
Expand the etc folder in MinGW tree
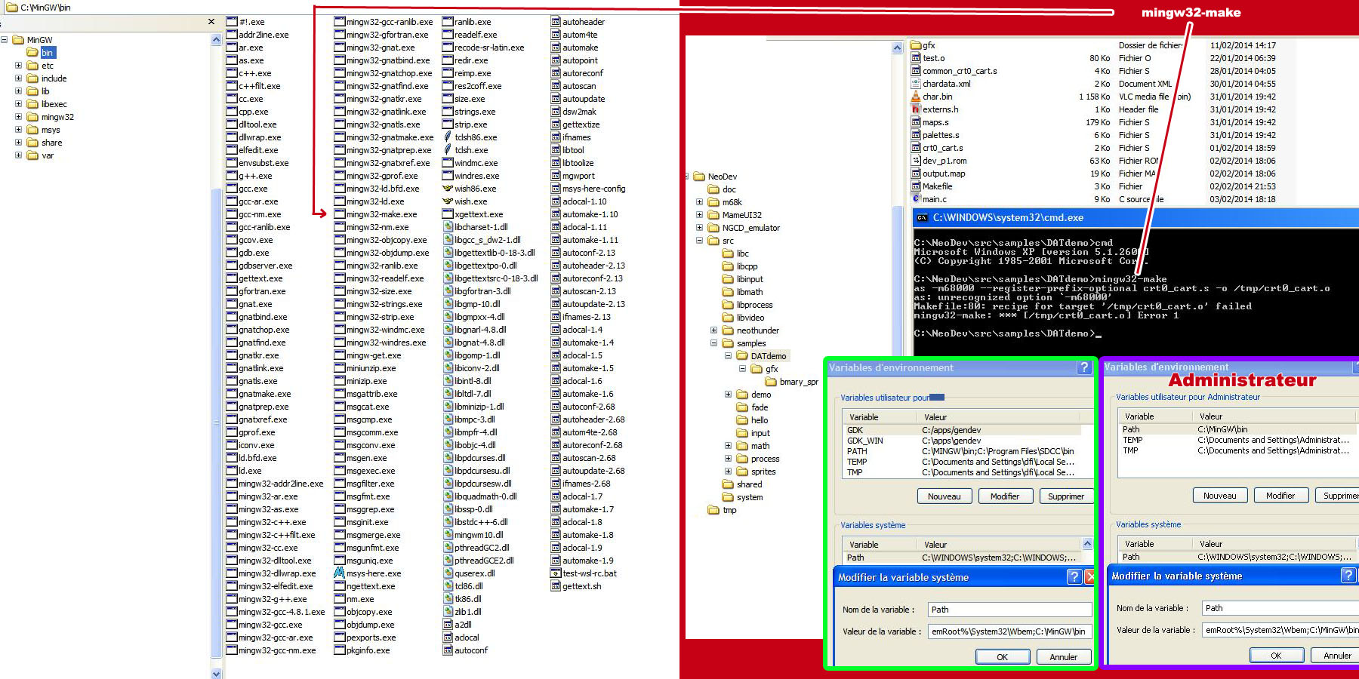[x=18, y=66]
